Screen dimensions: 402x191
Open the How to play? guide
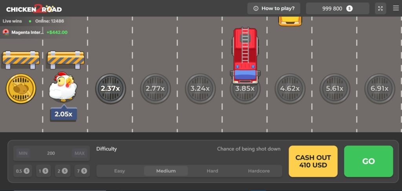tap(274, 9)
